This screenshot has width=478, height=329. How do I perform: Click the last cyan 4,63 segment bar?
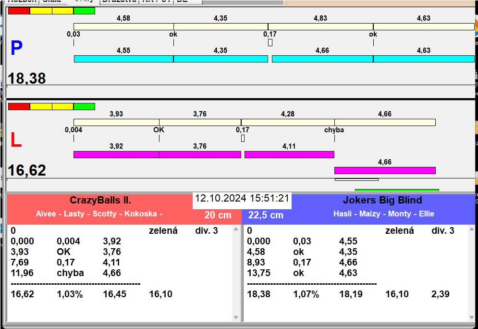pos(423,59)
